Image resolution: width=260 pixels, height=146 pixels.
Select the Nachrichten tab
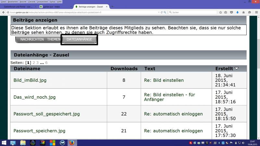click(x=32, y=39)
